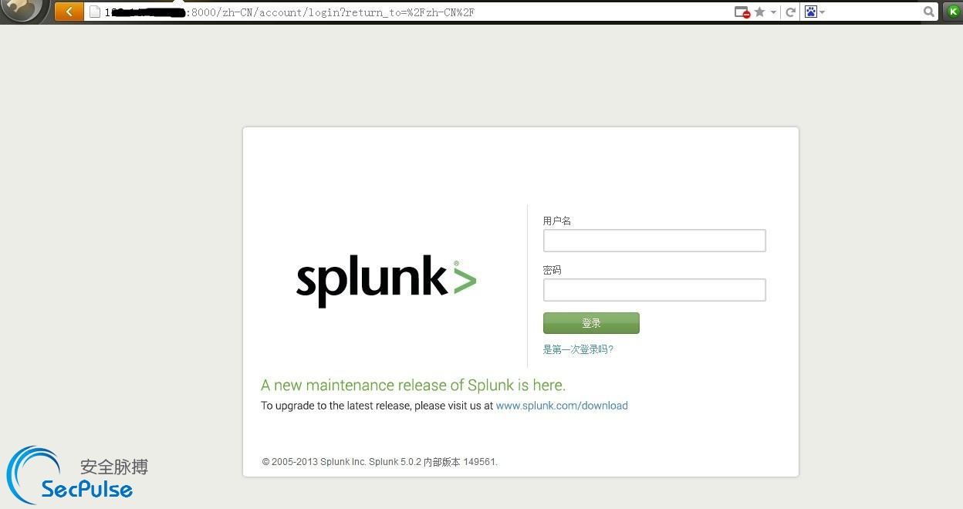Click 'To upgrade to the latest release' text
This screenshot has height=509, width=963.
click(377, 406)
